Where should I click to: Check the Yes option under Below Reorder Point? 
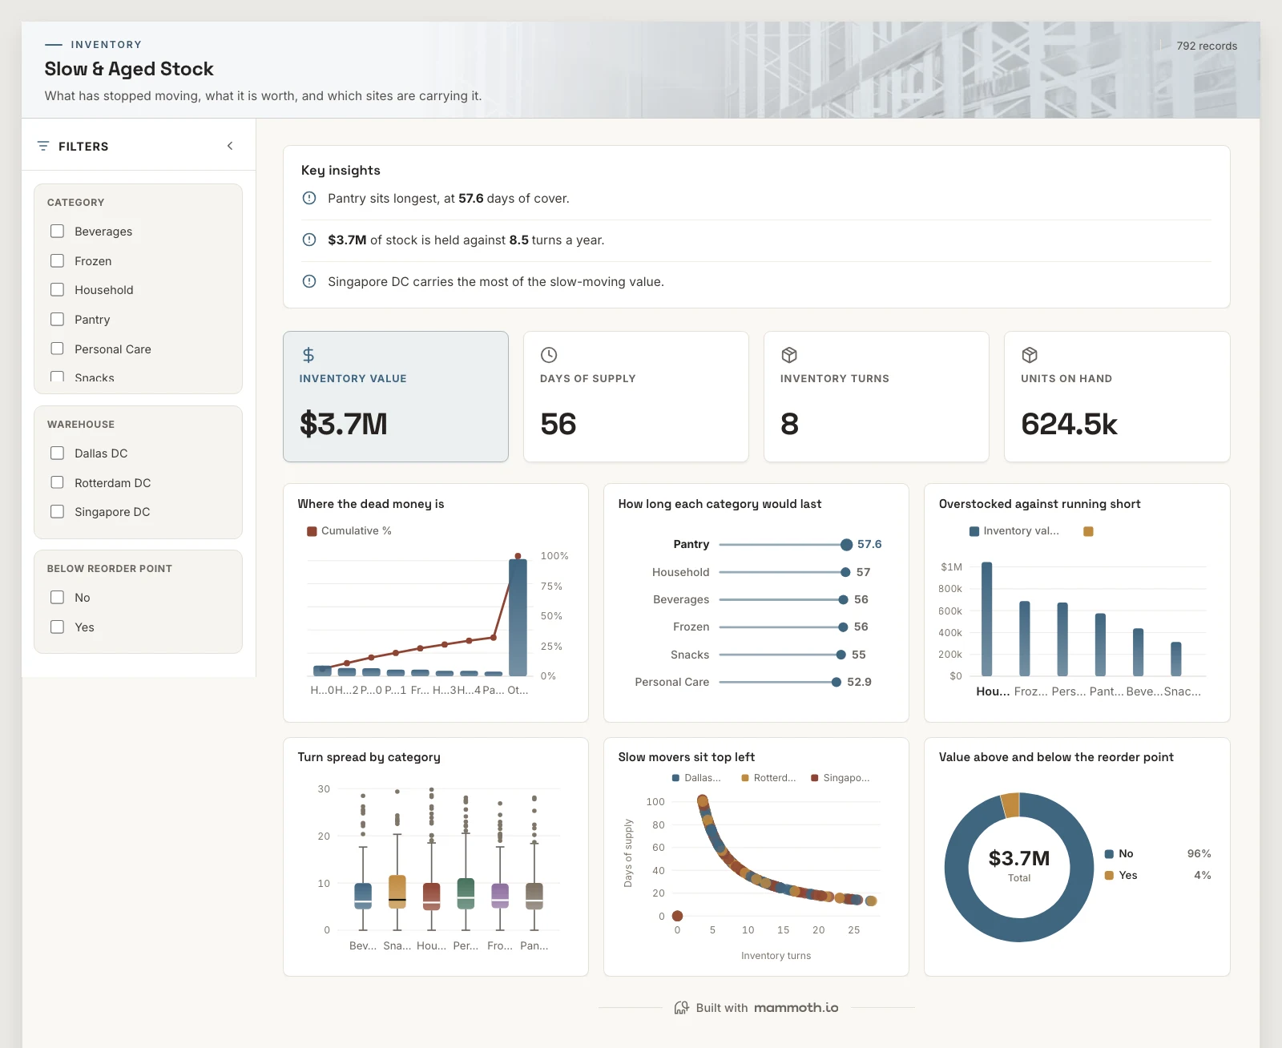(x=57, y=627)
